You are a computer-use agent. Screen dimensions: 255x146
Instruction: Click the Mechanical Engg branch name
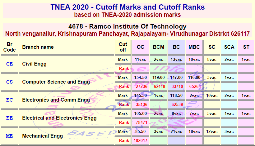click(x=42, y=136)
